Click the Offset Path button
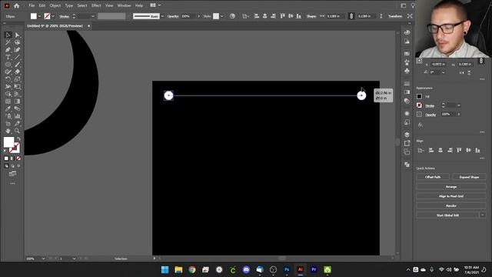 pos(433,177)
